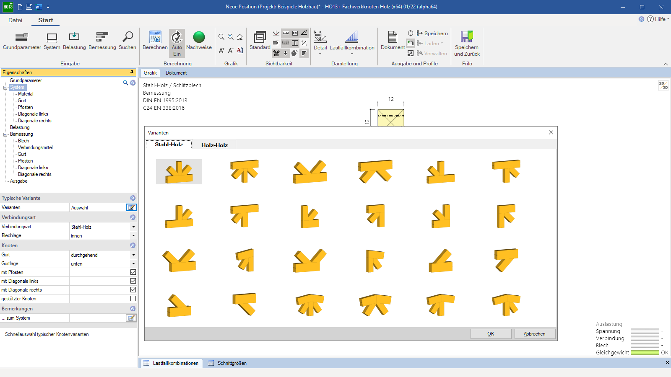Uncheck the mit Pfosten checkbox
This screenshot has width=671, height=377.
click(133, 272)
